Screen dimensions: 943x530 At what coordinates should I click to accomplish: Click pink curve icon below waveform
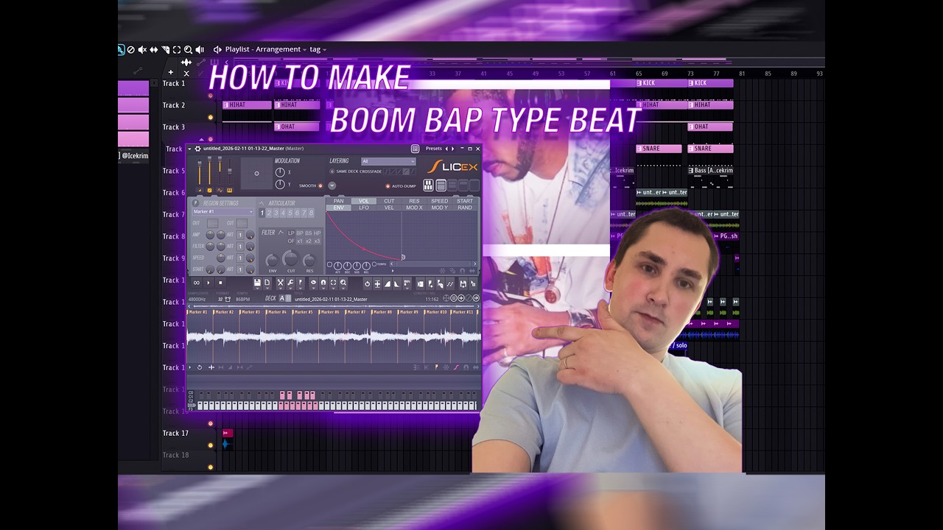(x=456, y=367)
